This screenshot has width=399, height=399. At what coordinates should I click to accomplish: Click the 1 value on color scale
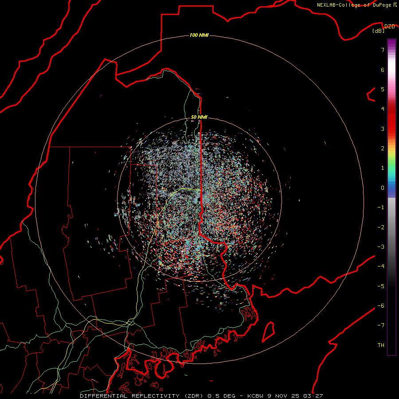[x=383, y=168]
